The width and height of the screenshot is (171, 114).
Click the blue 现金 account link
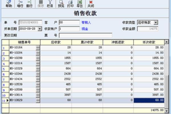85,29
